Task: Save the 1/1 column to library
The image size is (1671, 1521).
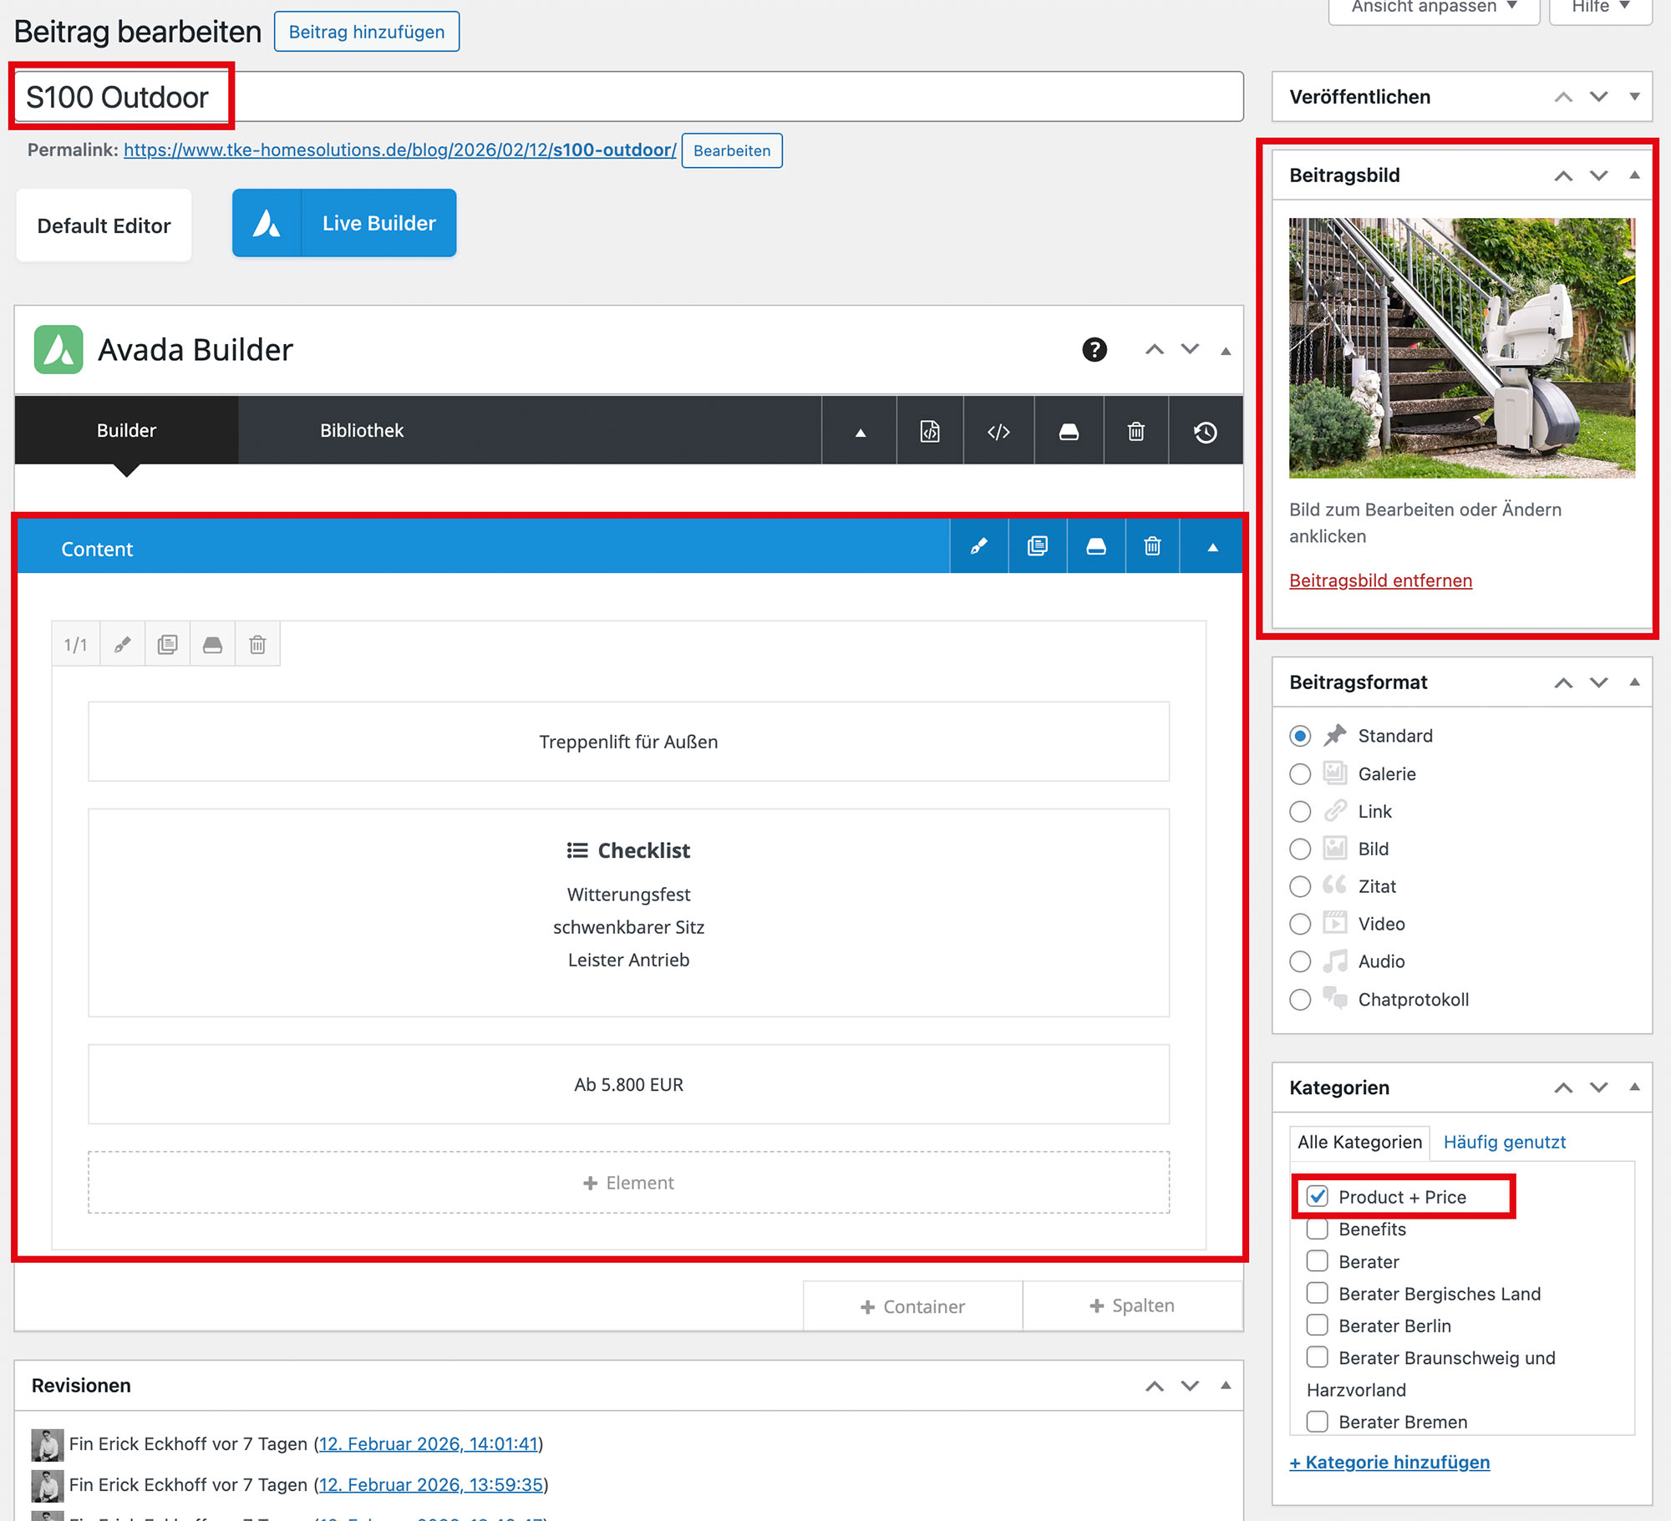Action: 213,644
